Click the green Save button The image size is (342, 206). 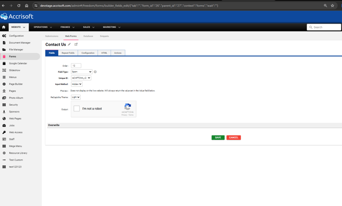coord(218,137)
